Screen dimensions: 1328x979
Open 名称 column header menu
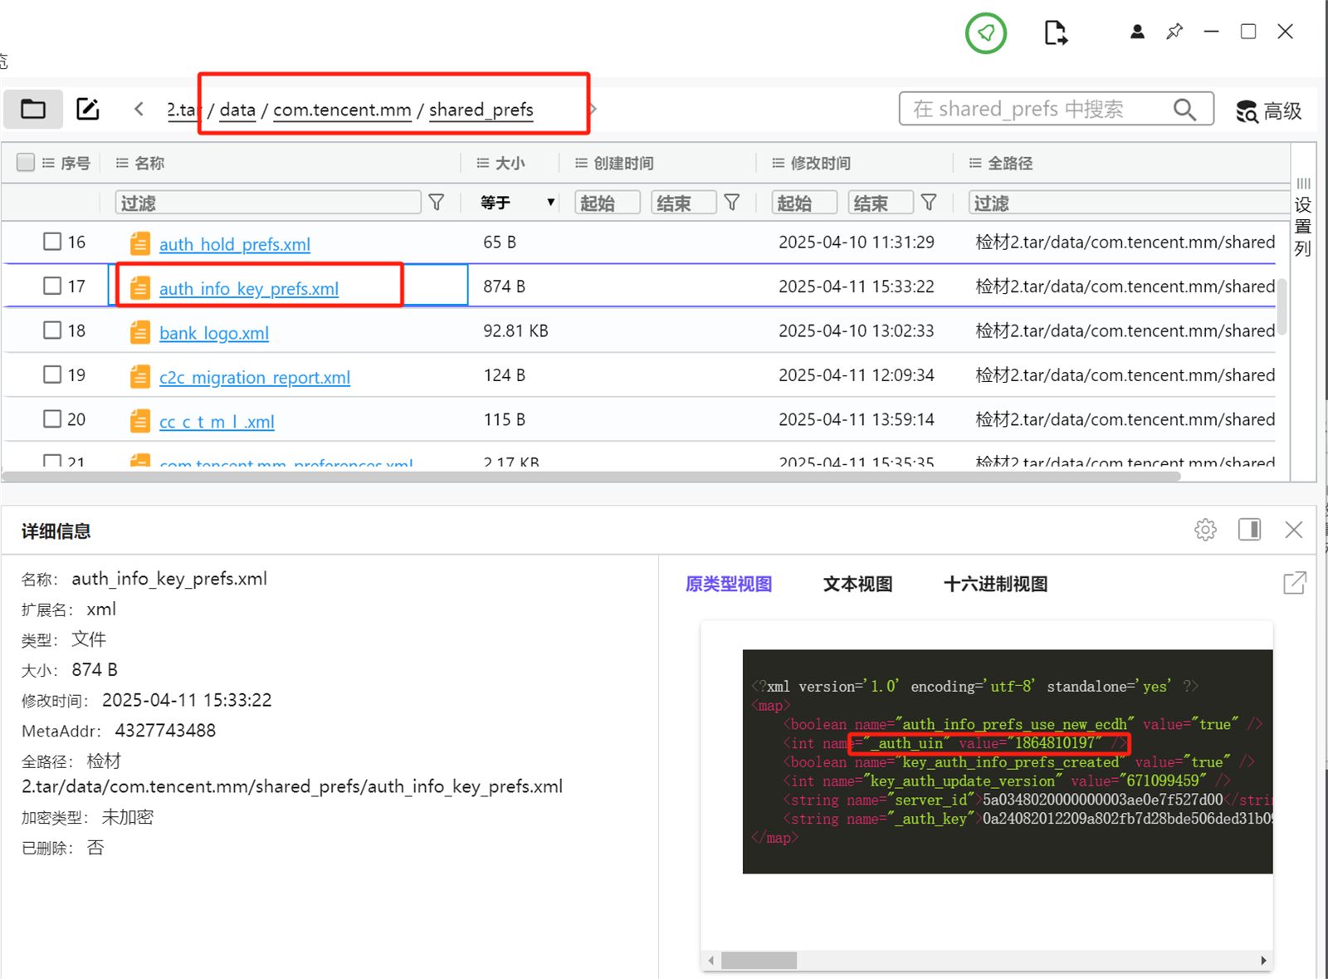[x=122, y=163]
